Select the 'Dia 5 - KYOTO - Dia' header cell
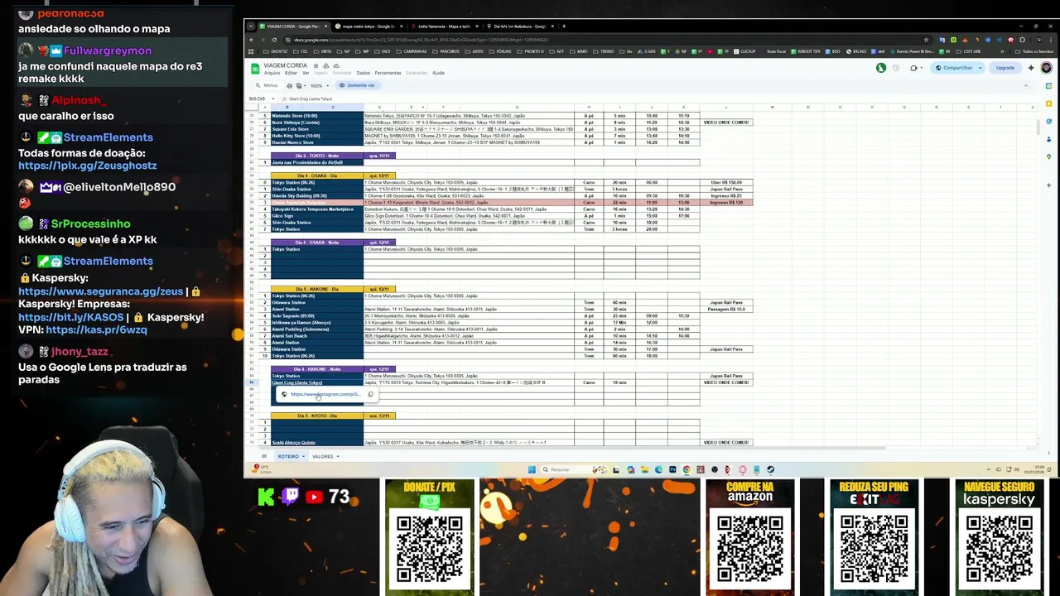This screenshot has height=596, width=1060. pyautogui.click(x=316, y=416)
